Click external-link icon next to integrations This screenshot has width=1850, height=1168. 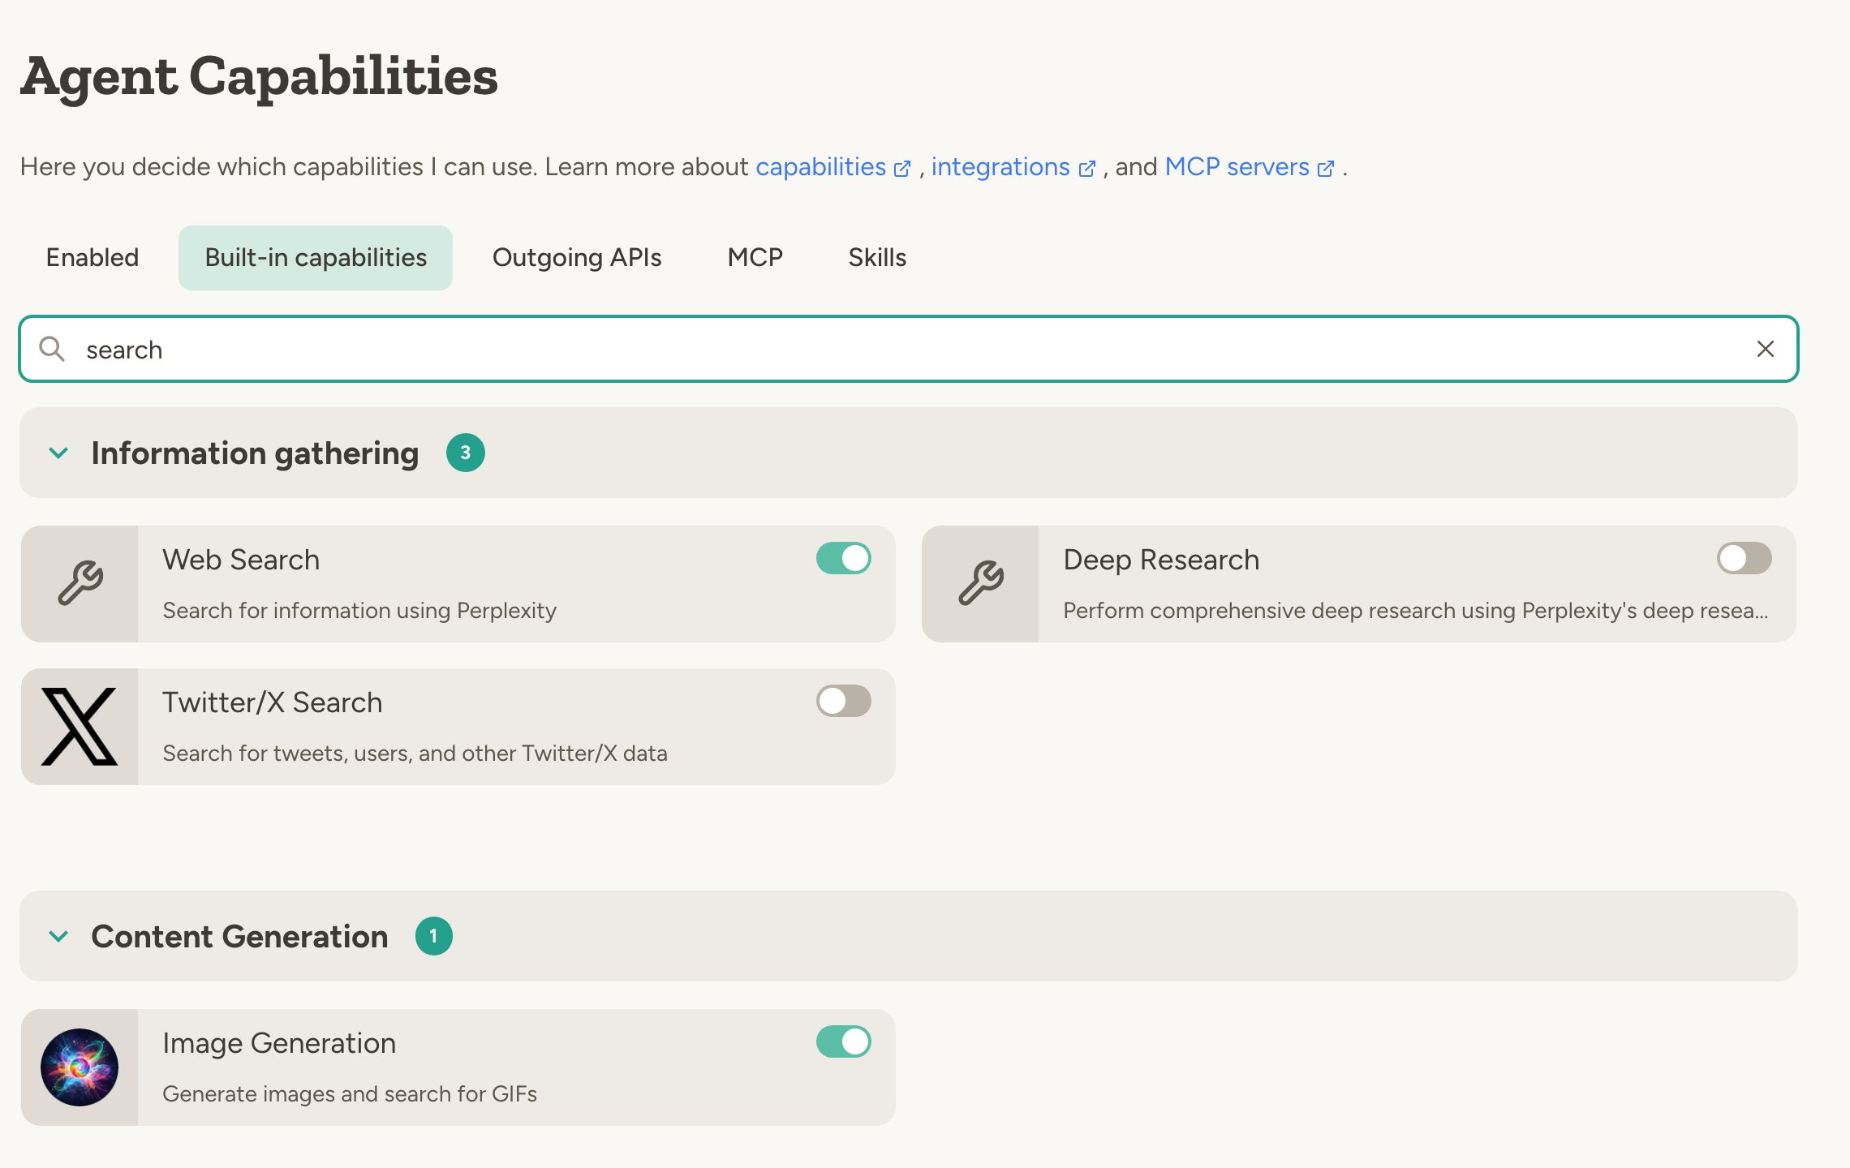[1086, 169]
